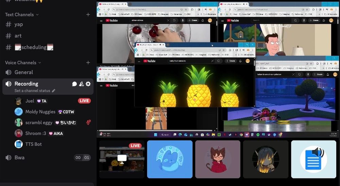
Task: Open Recording channel settings gear
Action: [88, 84]
